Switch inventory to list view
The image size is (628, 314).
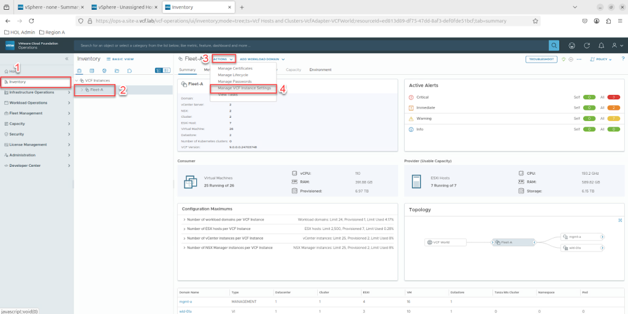pyautogui.click(x=167, y=71)
